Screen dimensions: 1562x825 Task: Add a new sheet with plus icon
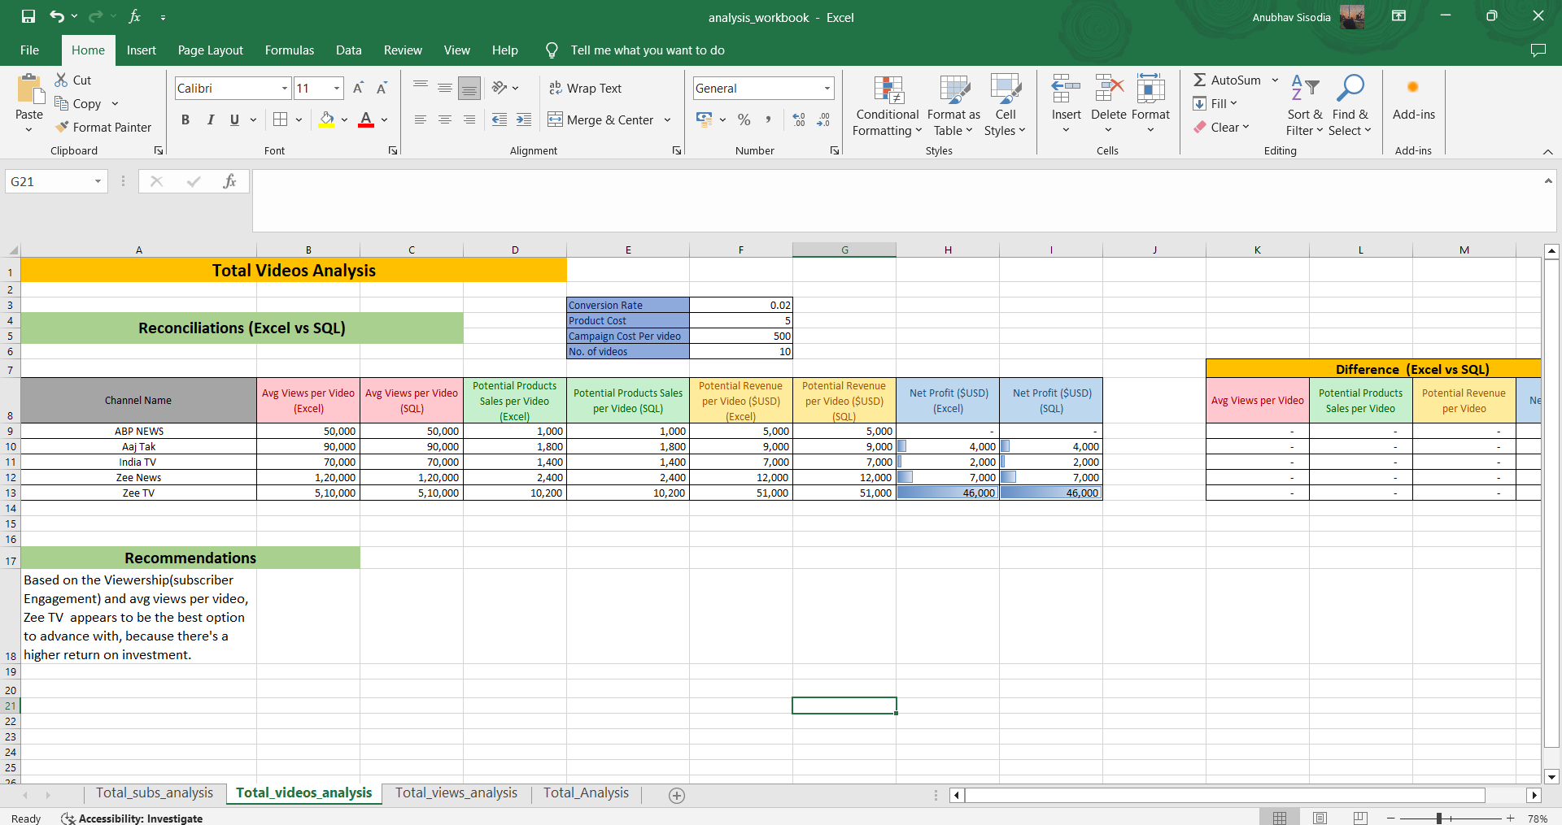[677, 796]
